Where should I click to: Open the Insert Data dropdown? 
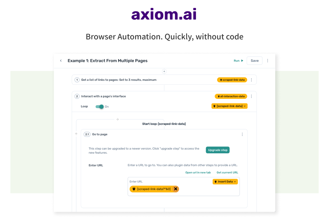225,181
